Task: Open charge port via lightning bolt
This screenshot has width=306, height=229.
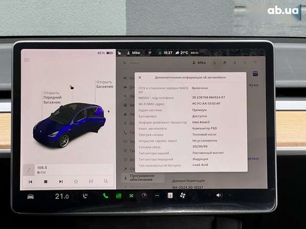Action: coord(109,112)
